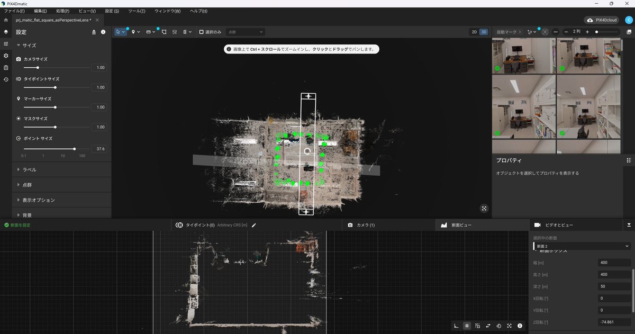The height and width of the screenshot is (334, 635).
Task: Open the home screen icon
Action: [6, 20]
